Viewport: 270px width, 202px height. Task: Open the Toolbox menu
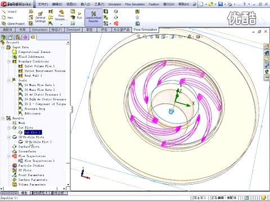pyautogui.click(x=154, y=4)
